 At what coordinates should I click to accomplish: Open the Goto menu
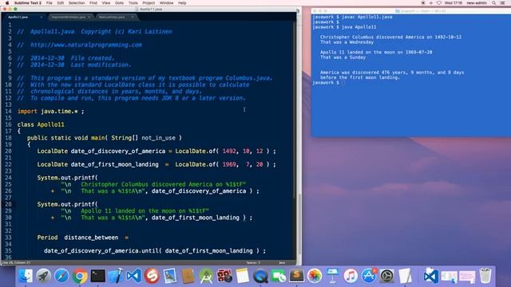119,3
